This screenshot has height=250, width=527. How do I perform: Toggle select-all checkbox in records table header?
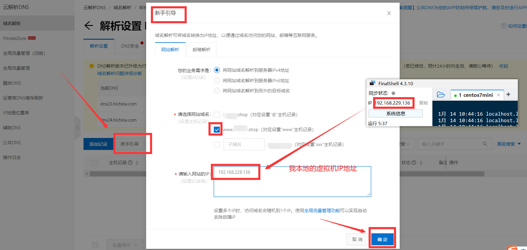coord(95,163)
